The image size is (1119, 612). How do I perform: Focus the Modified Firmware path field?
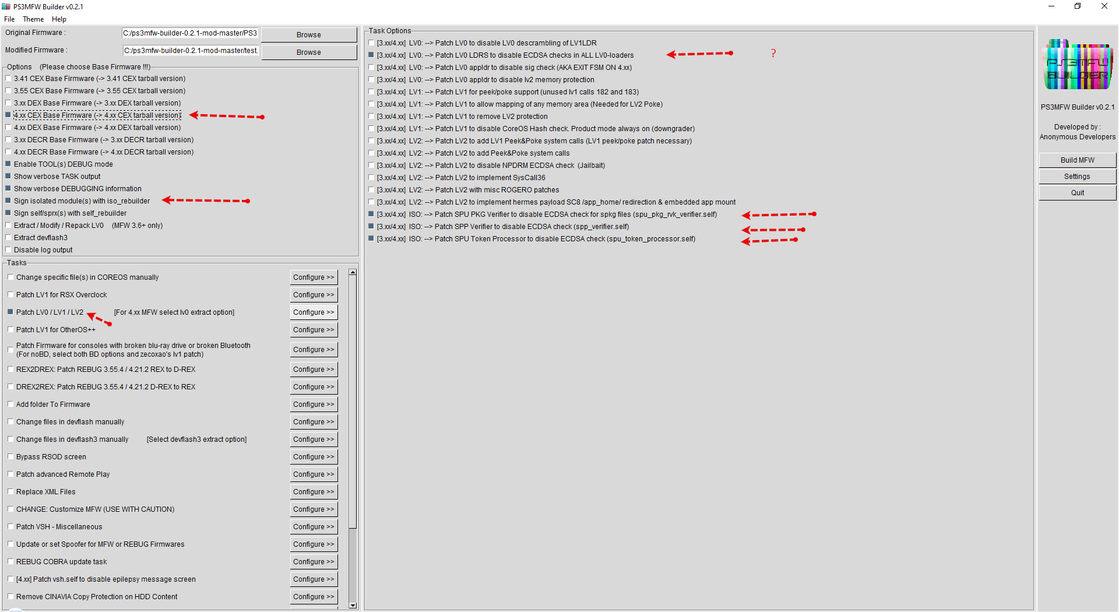coord(190,51)
